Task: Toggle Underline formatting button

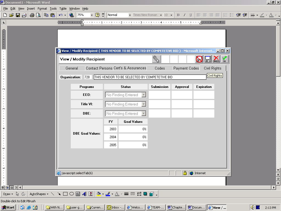Action: click(191, 15)
